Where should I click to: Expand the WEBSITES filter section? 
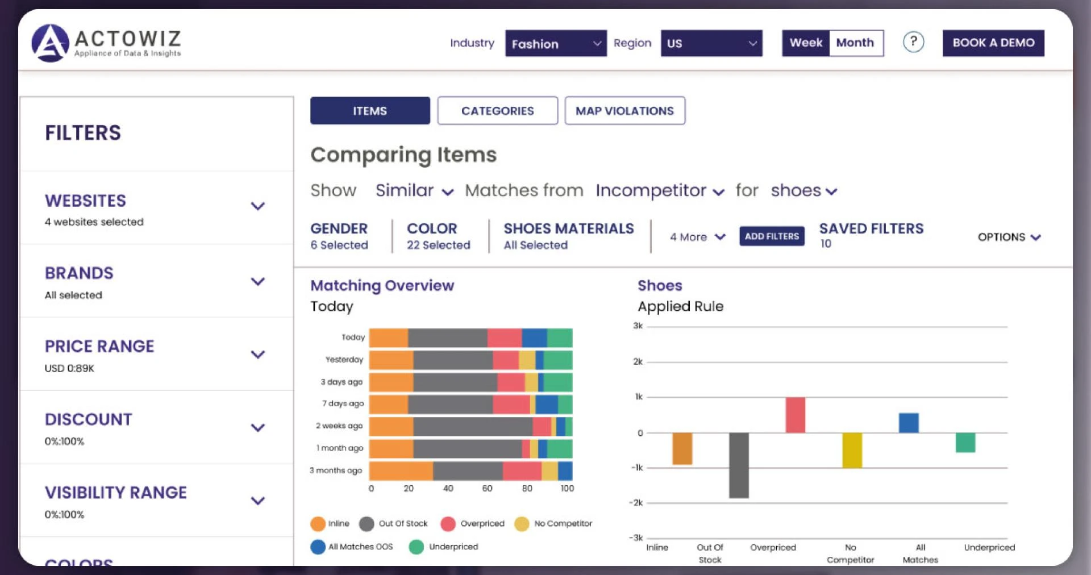[x=259, y=206]
